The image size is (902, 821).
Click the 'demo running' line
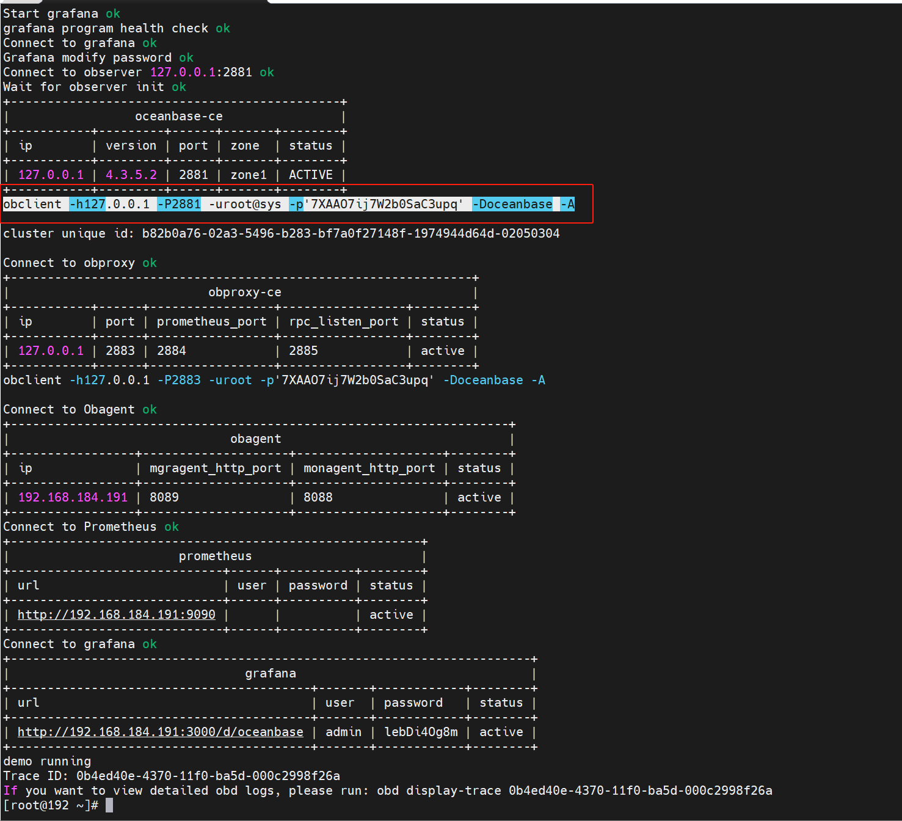tap(47, 761)
